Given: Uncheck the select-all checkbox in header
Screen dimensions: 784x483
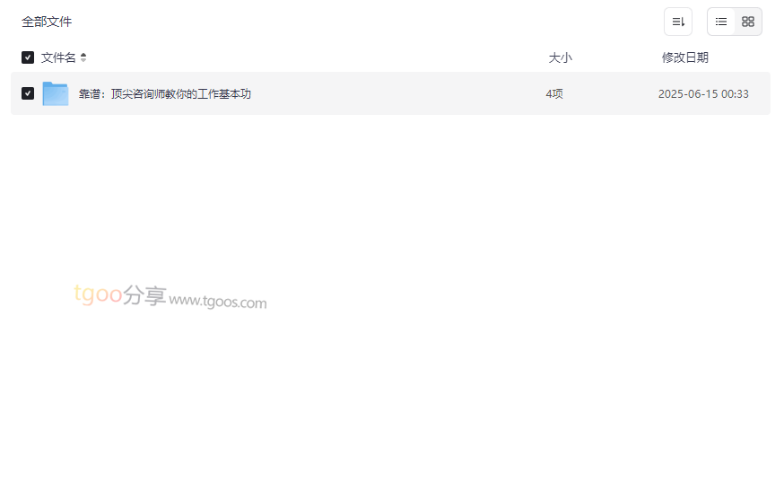Looking at the screenshot, I should pyautogui.click(x=28, y=57).
